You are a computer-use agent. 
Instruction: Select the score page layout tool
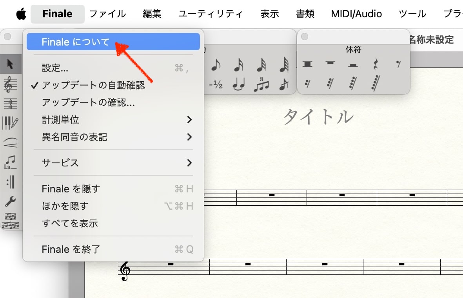pyautogui.click(x=11, y=221)
